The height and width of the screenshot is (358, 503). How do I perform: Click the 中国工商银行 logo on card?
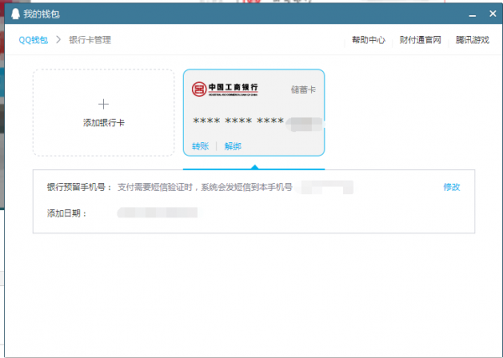225,89
